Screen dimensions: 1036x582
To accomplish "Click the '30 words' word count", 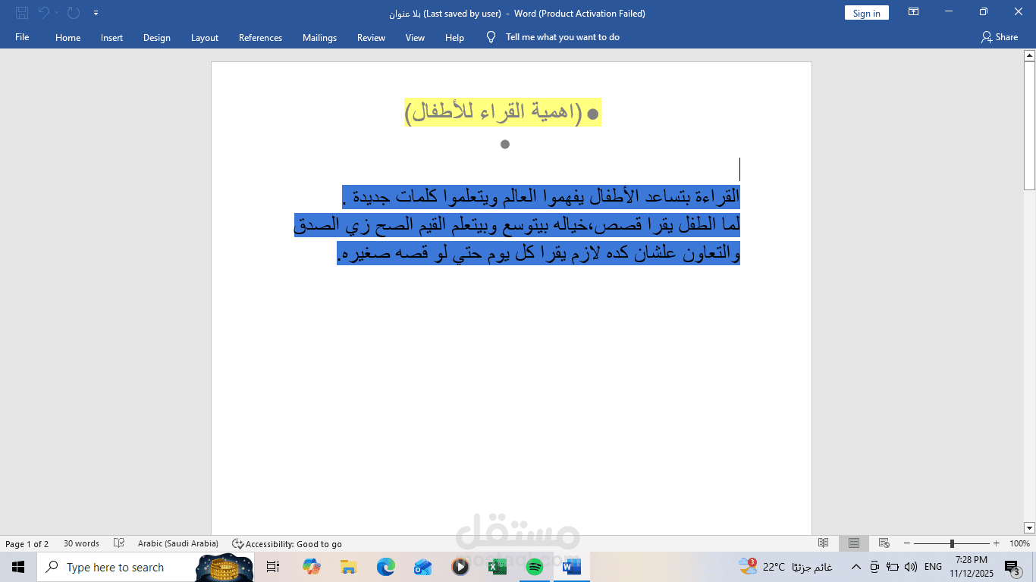I will pyautogui.click(x=81, y=544).
